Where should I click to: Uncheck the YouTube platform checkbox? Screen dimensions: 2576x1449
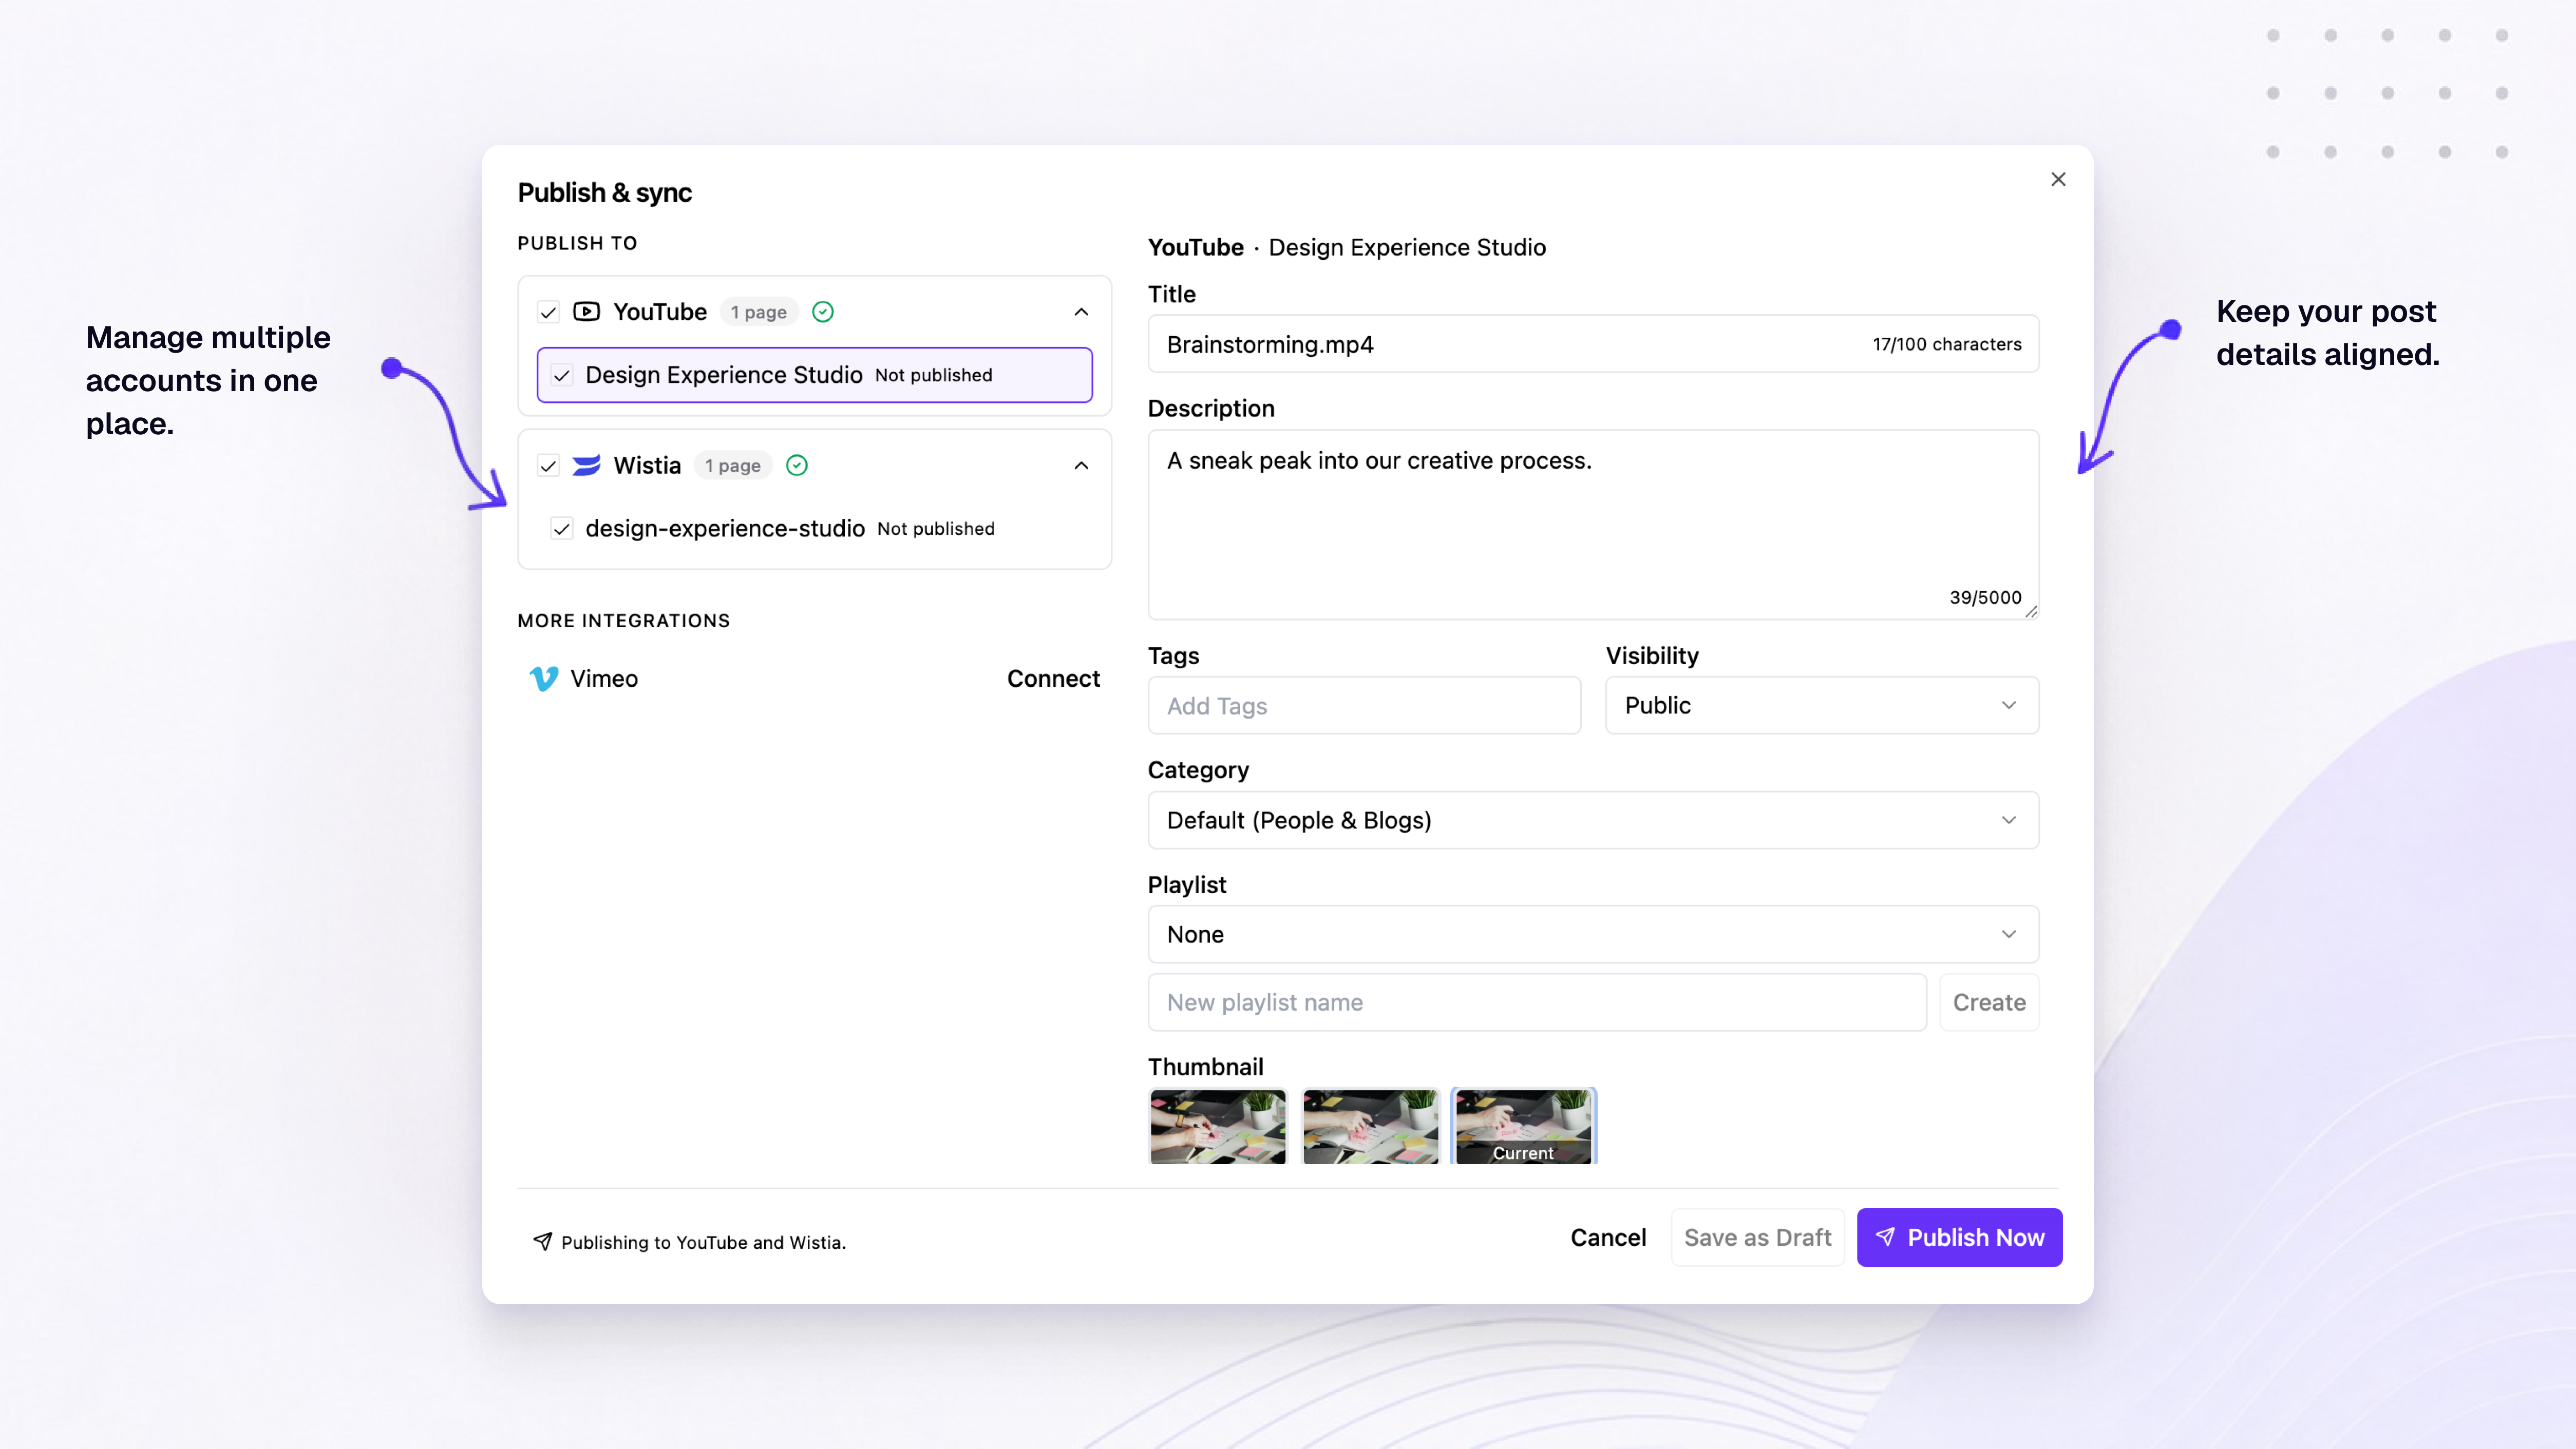tap(548, 313)
